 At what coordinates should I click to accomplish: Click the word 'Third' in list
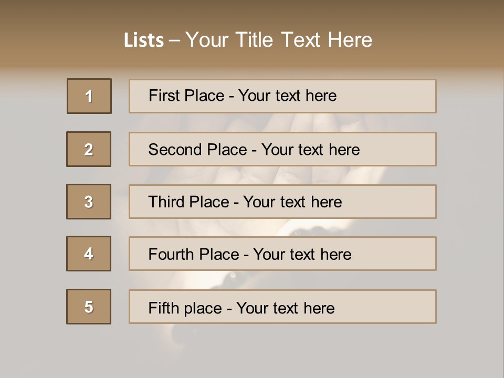(x=166, y=202)
